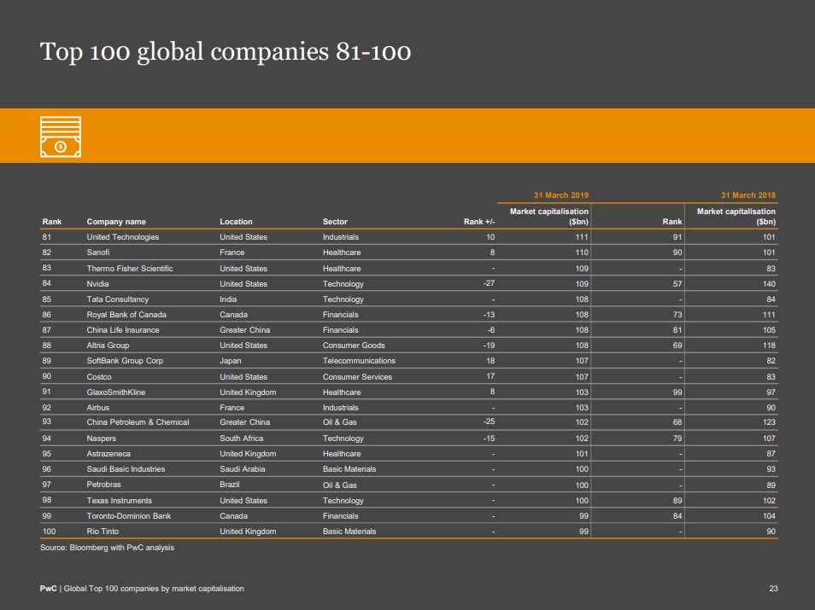Click the 'Altria Group' company name
The image size is (815, 610).
tap(108, 346)
